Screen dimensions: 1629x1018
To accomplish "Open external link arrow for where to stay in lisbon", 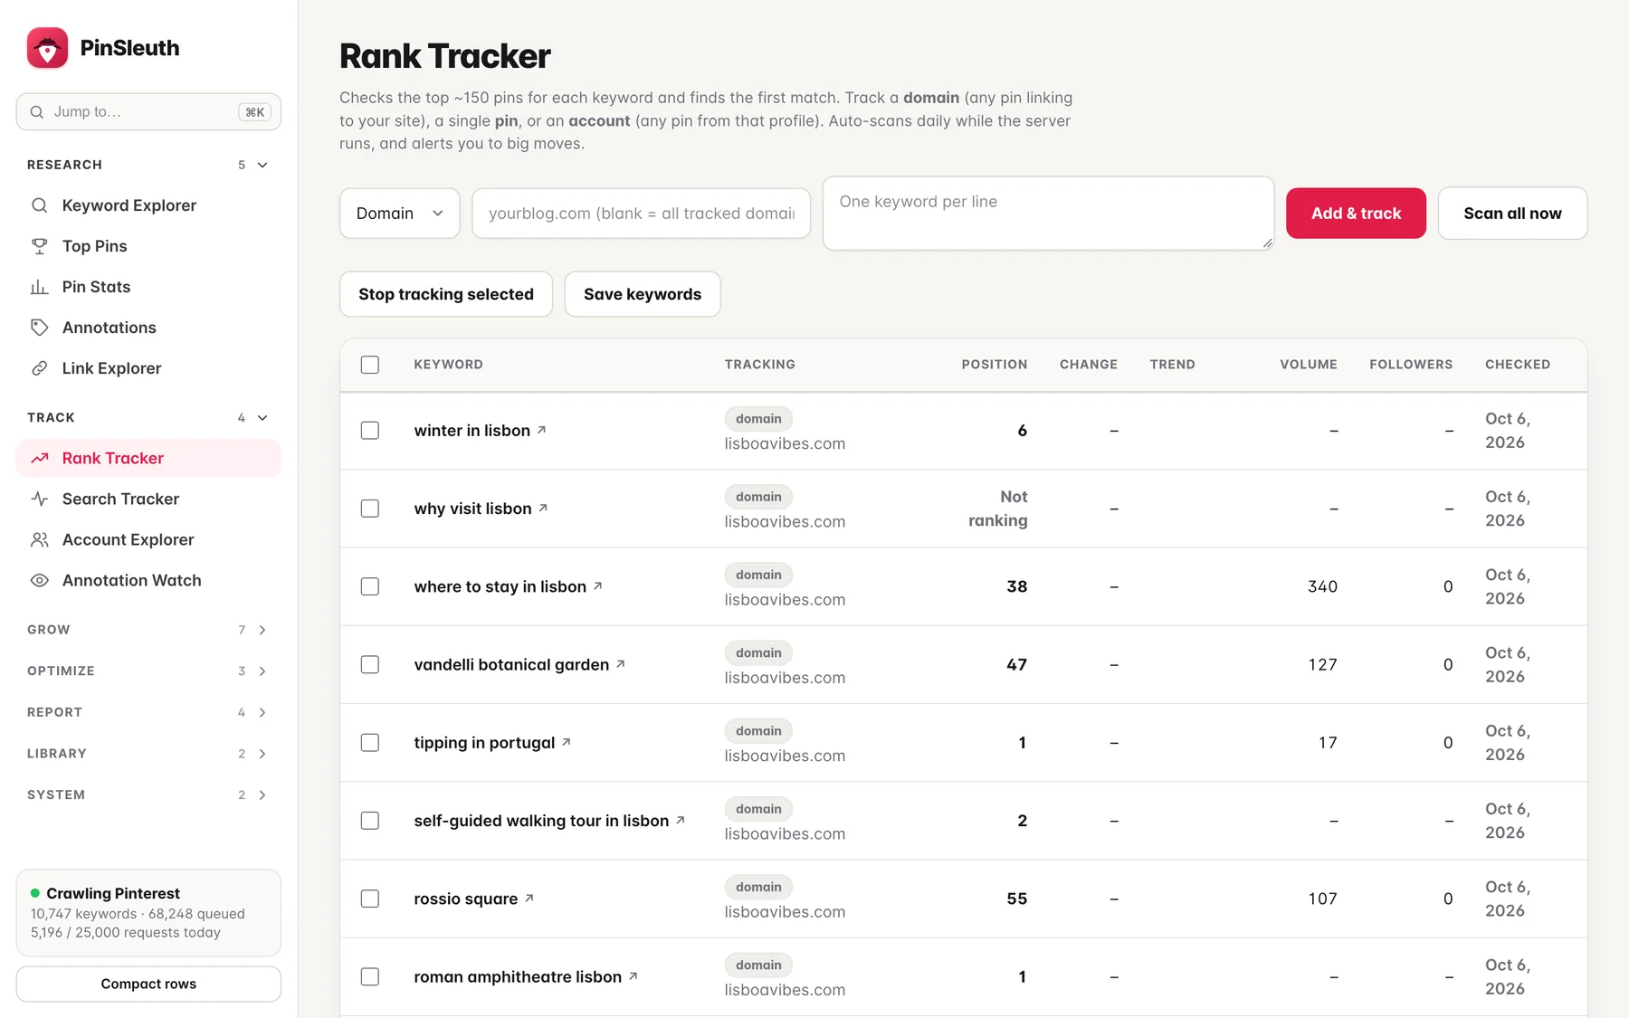I will (x=597, y=585).
